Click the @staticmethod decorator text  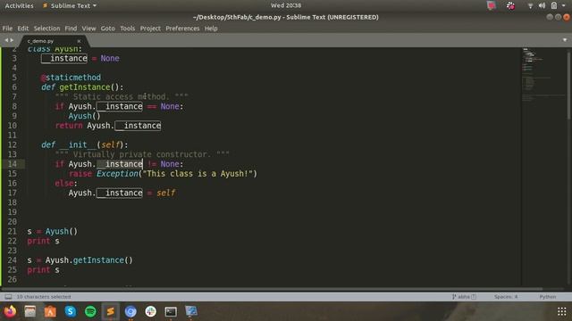(71, 78)
